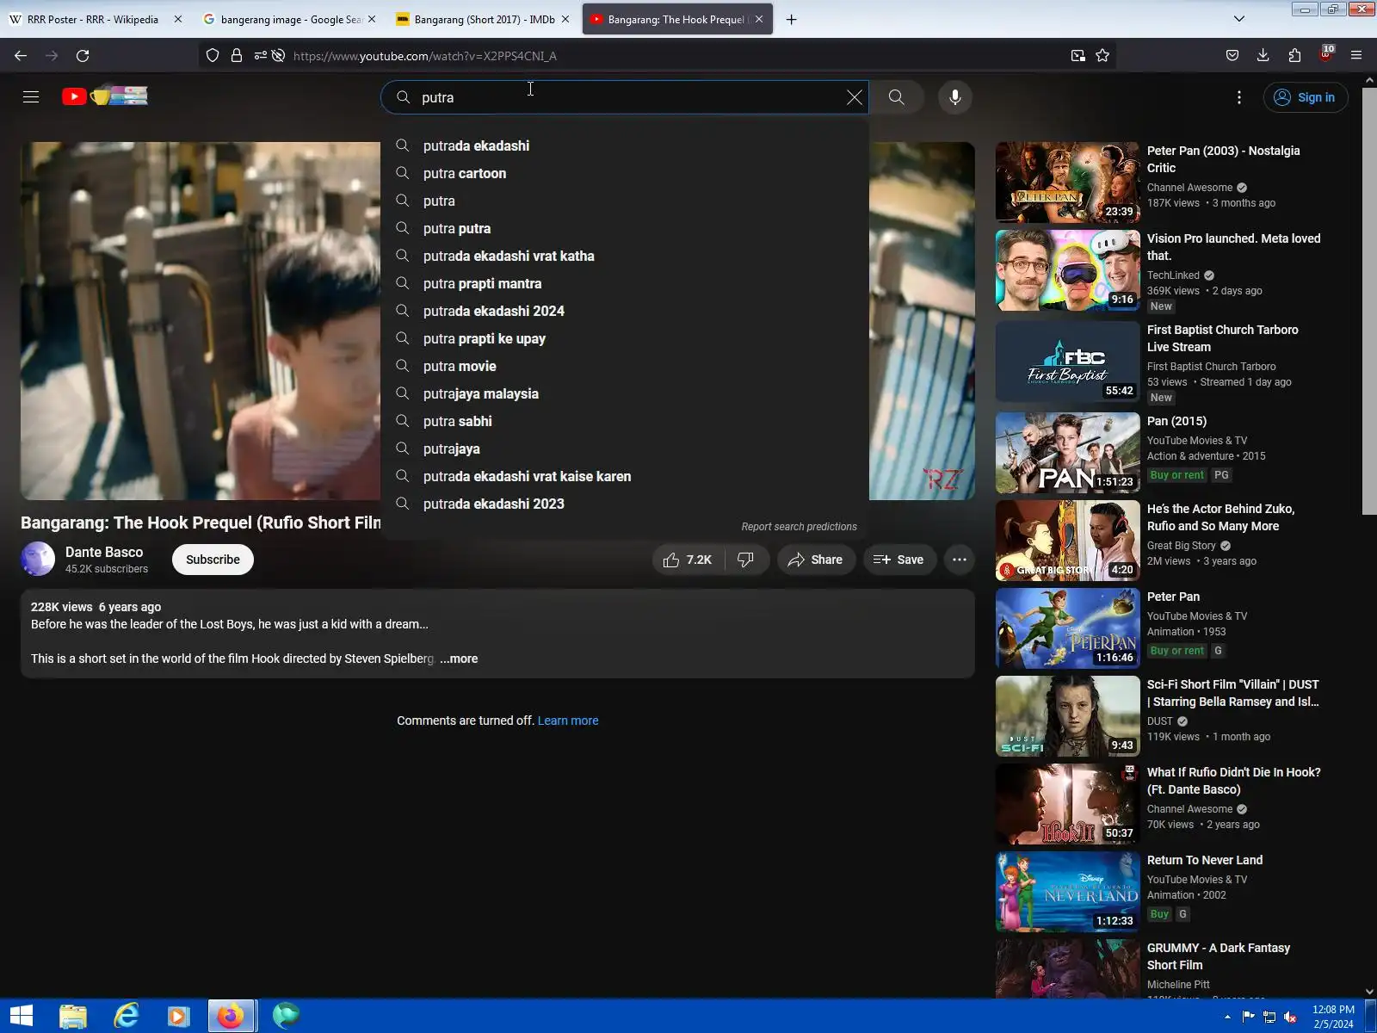1377x1033 pixels.
Task: Open YouTube settings three-dot menu
Action: pyautogui.click(x=1239, y=97)
